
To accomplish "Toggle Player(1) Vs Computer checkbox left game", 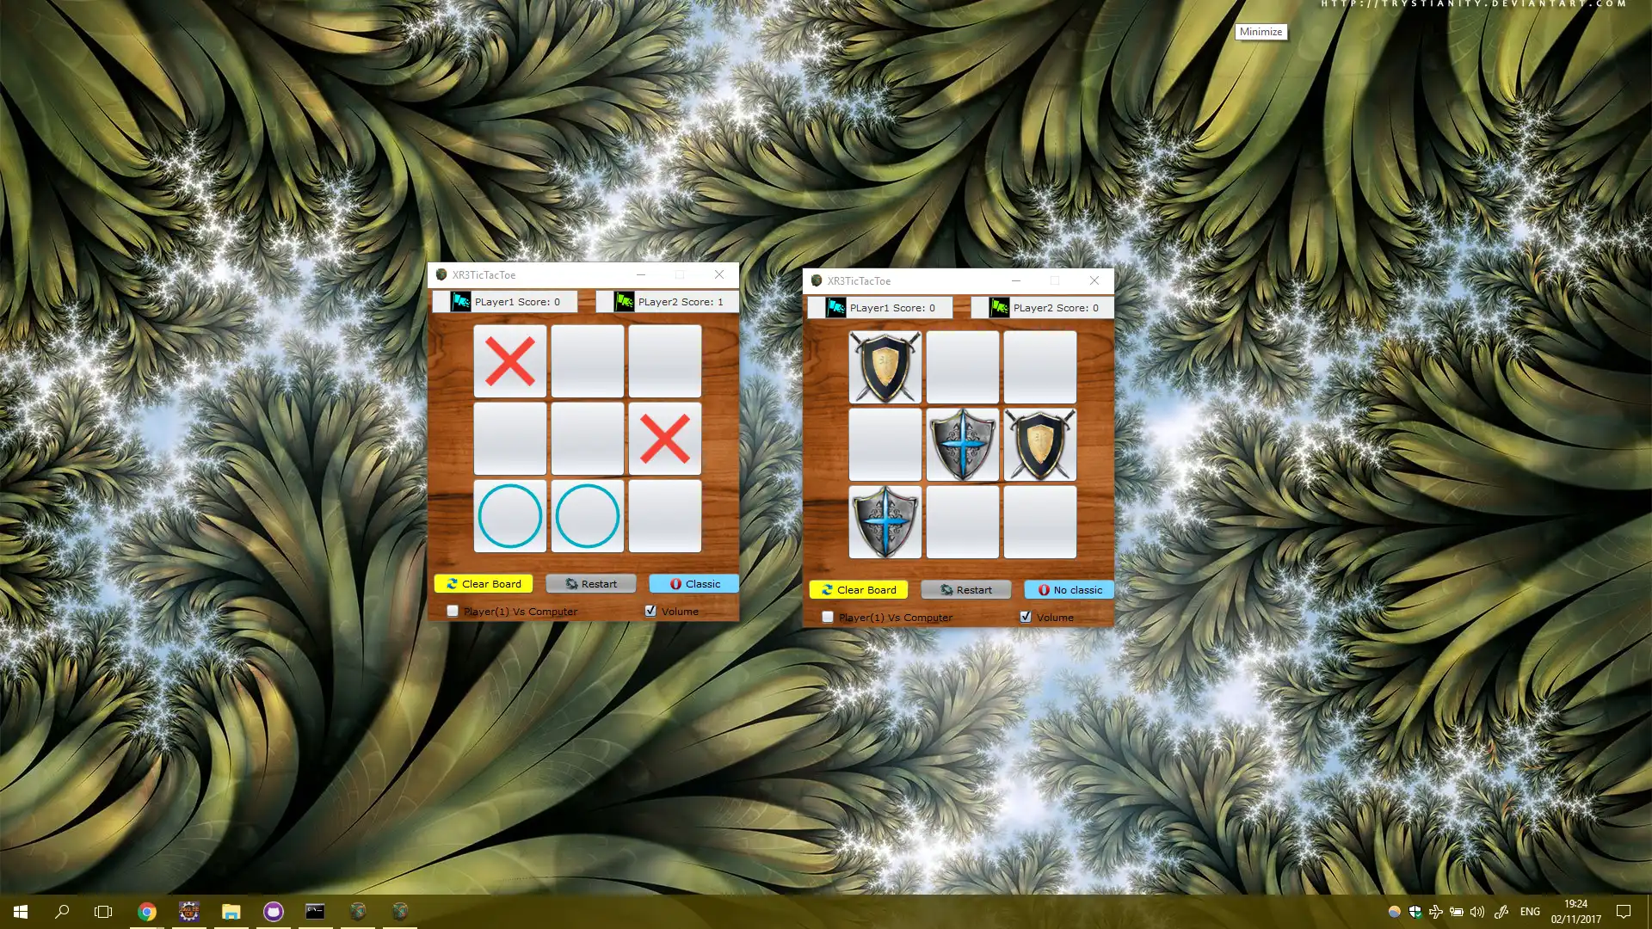I will [x=452, y=612].
